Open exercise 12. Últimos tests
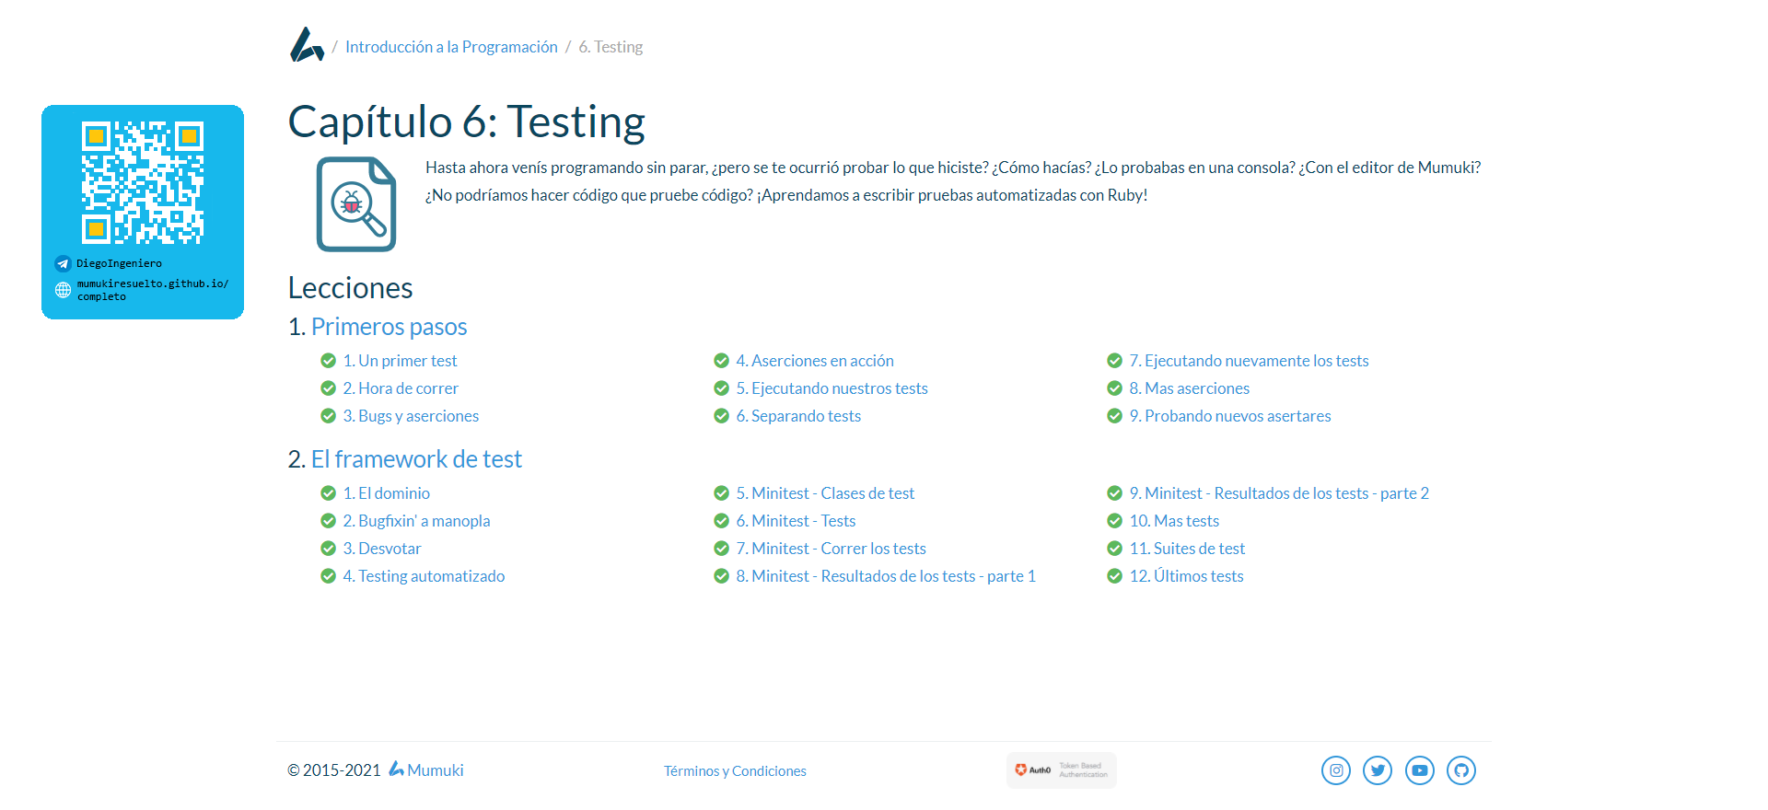 [1186, 576]
